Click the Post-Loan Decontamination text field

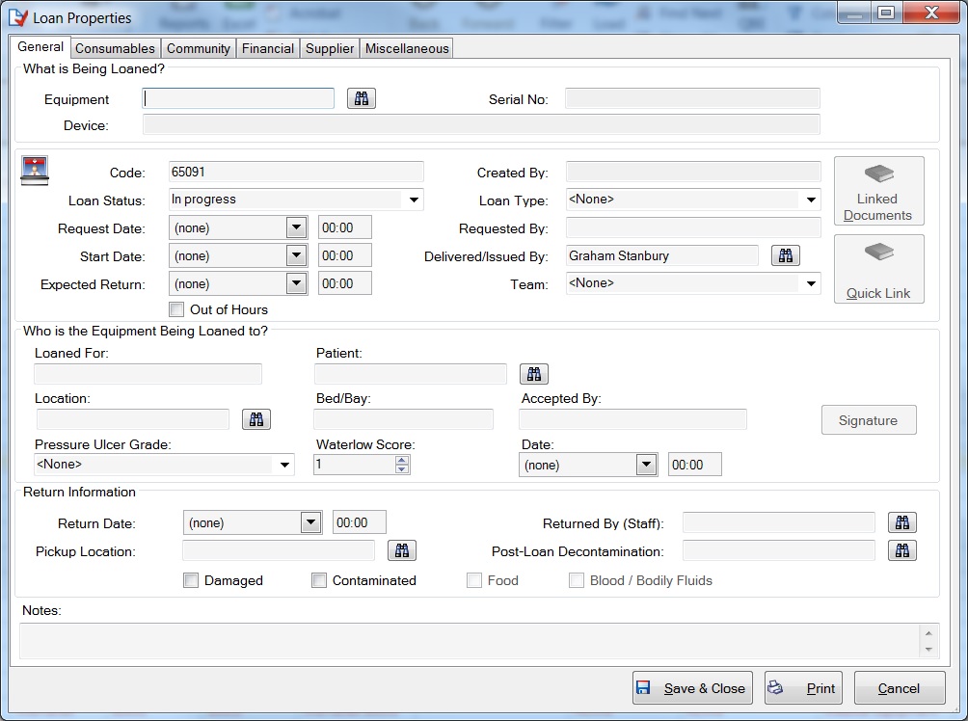point(779,550)
